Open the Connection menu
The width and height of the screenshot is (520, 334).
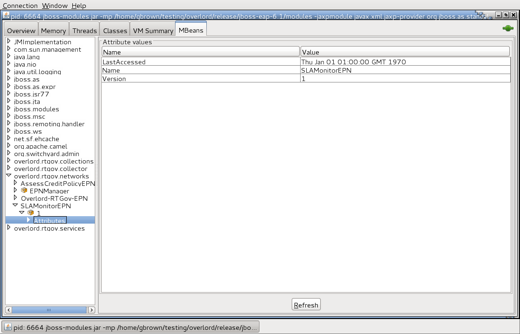click(x=21, y=6)
